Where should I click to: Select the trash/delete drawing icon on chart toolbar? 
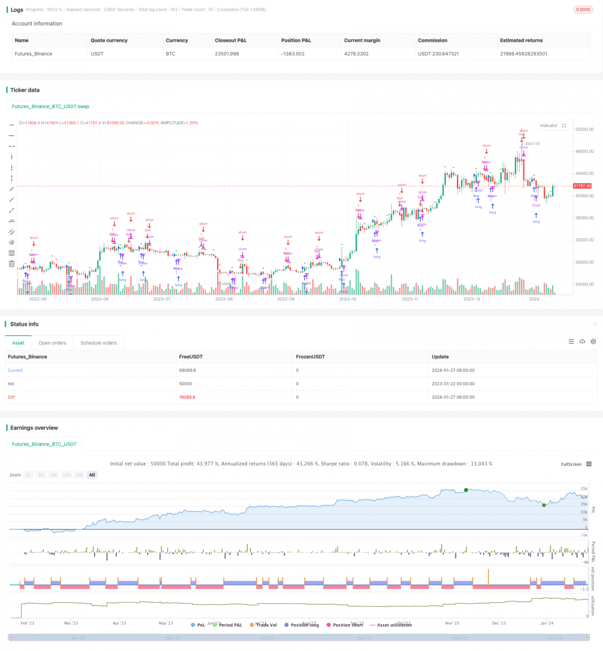coord(12,263)
